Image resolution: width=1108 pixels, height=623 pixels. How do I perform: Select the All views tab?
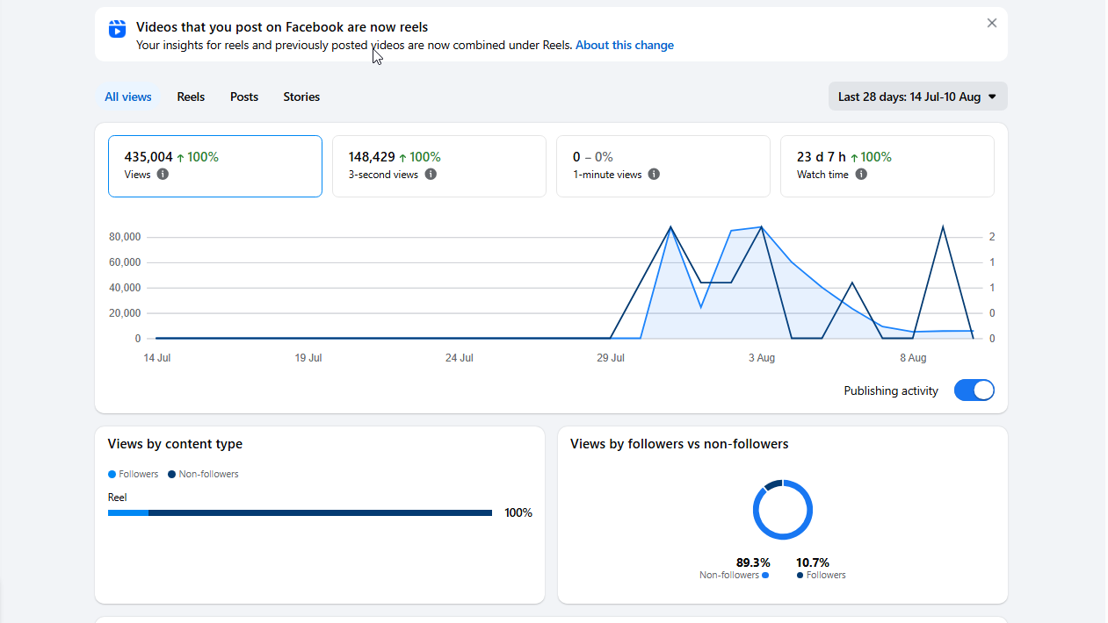[128, 97]
